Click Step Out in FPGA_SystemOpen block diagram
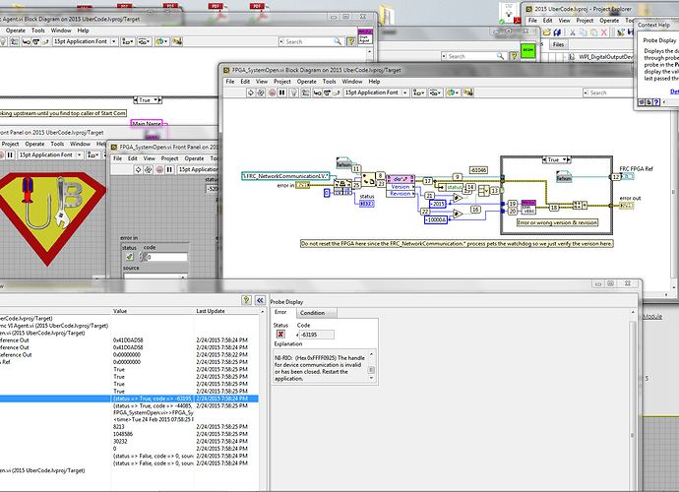This screenshot has width=679, height=492. coord(337,92)
